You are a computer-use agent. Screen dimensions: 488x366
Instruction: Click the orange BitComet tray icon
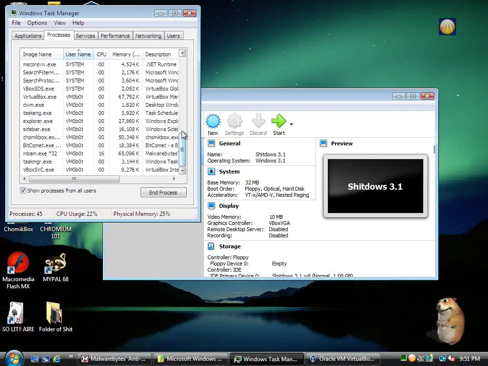[412, 358]
